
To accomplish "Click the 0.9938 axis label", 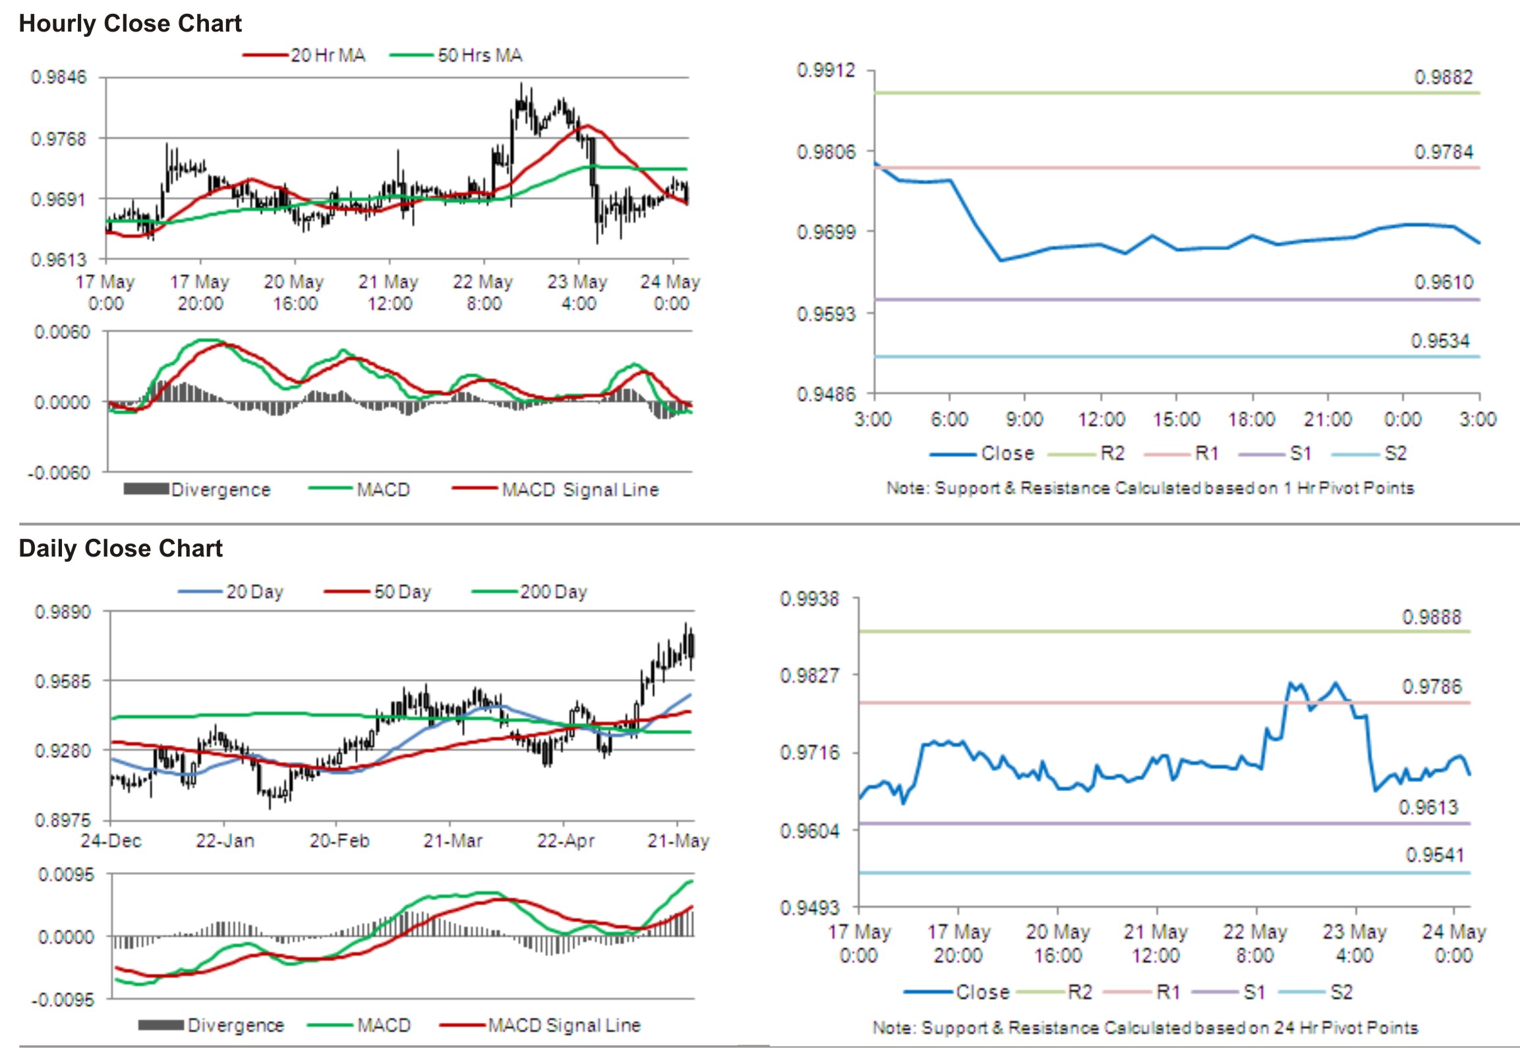I will click(809, 599).
